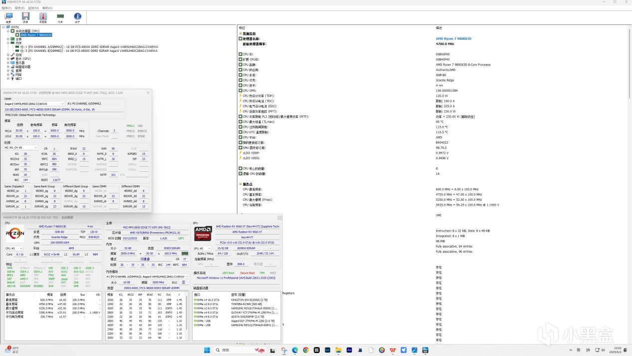Click the Ryzen logo in summary window
The height and width of the screenshot is (356, 632).
point(15,234)
